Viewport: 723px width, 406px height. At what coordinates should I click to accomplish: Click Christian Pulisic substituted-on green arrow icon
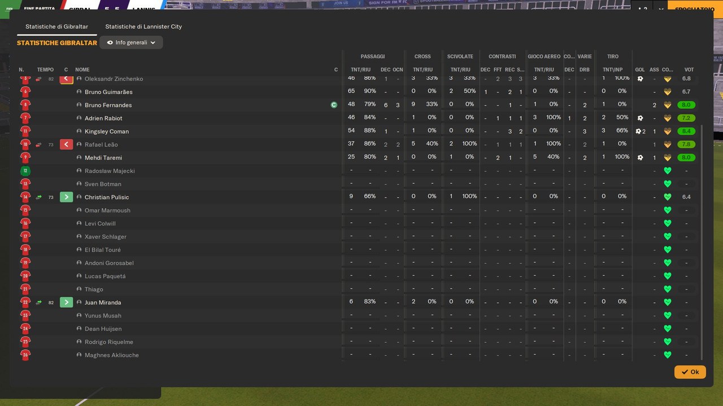[66, 197]
